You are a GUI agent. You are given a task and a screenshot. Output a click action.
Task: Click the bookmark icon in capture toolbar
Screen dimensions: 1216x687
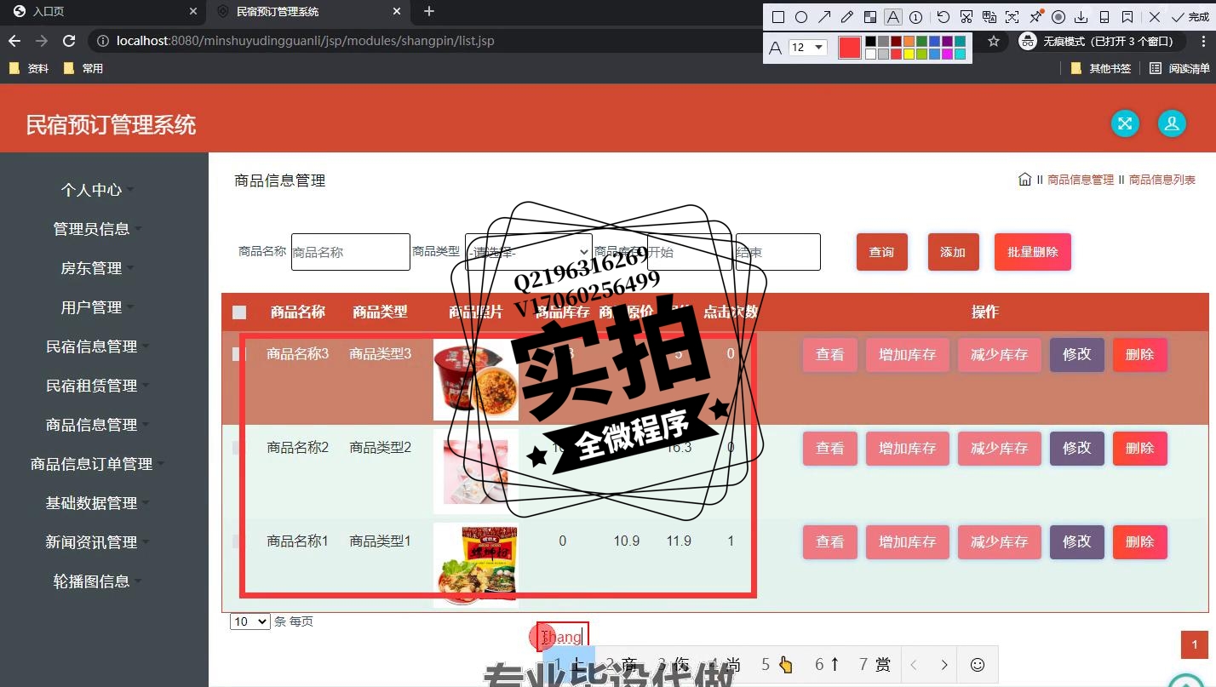coord(1127,17)
